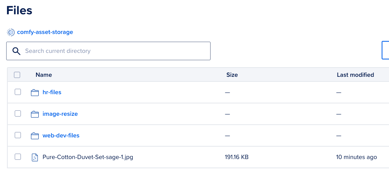
Task: Select the image-resize row checkbox
Action: pos(18,113)
